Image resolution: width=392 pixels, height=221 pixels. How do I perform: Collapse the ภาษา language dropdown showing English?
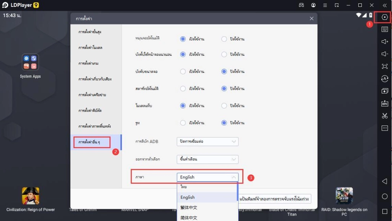[207, 177]
